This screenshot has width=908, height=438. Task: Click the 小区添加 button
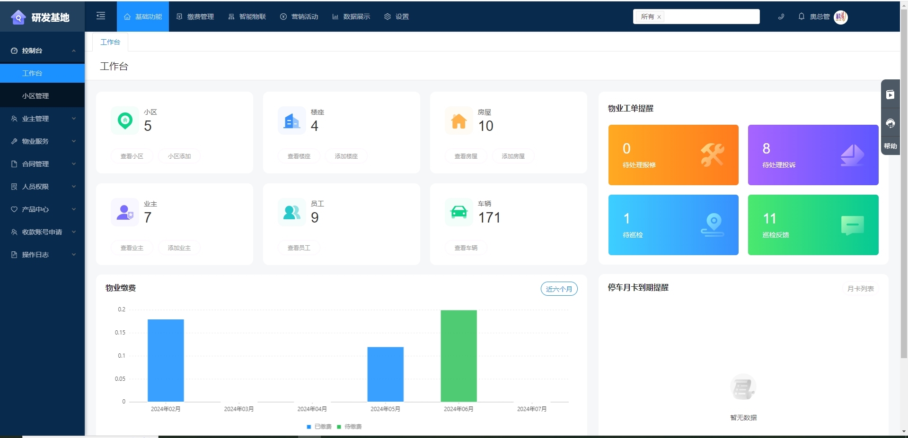(179, 156)
